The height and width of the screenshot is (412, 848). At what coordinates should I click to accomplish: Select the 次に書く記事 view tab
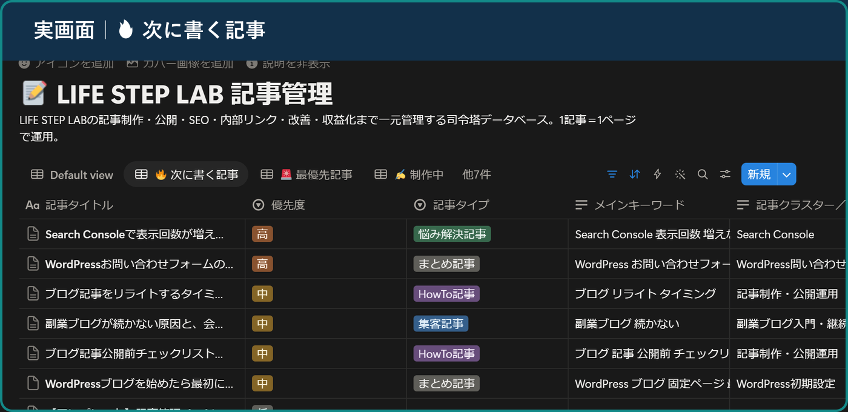(186, 174)
